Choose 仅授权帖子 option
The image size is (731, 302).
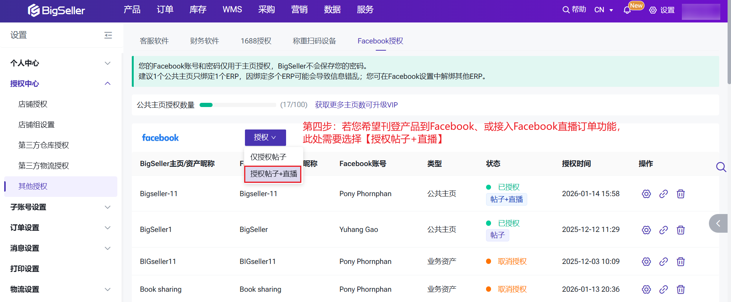pyautogui.click(x=268, y=157)
